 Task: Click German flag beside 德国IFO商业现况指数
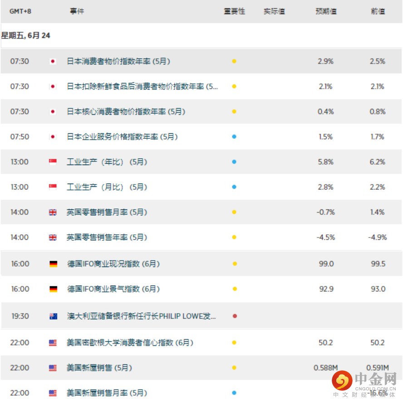tap(53, 264)
